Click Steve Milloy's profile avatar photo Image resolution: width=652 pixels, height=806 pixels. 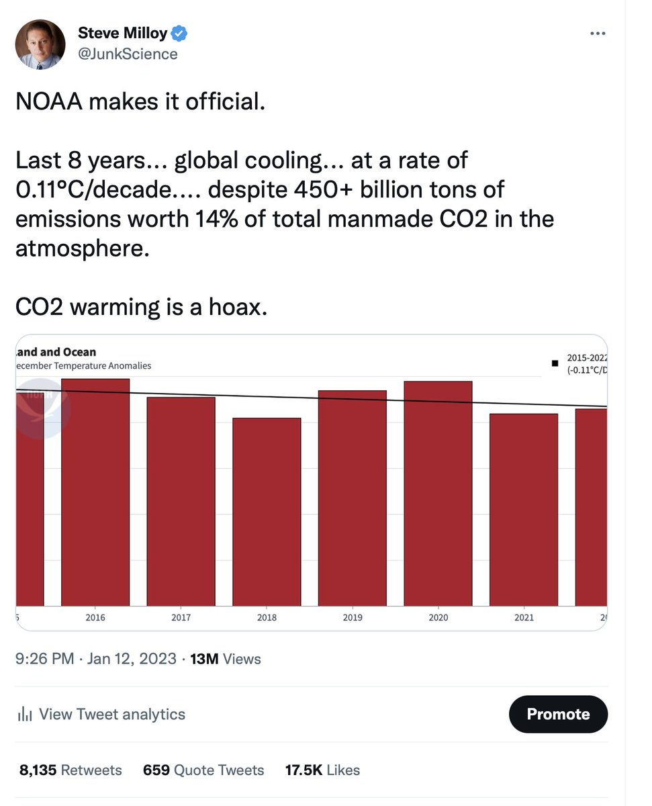pos(40,44)
